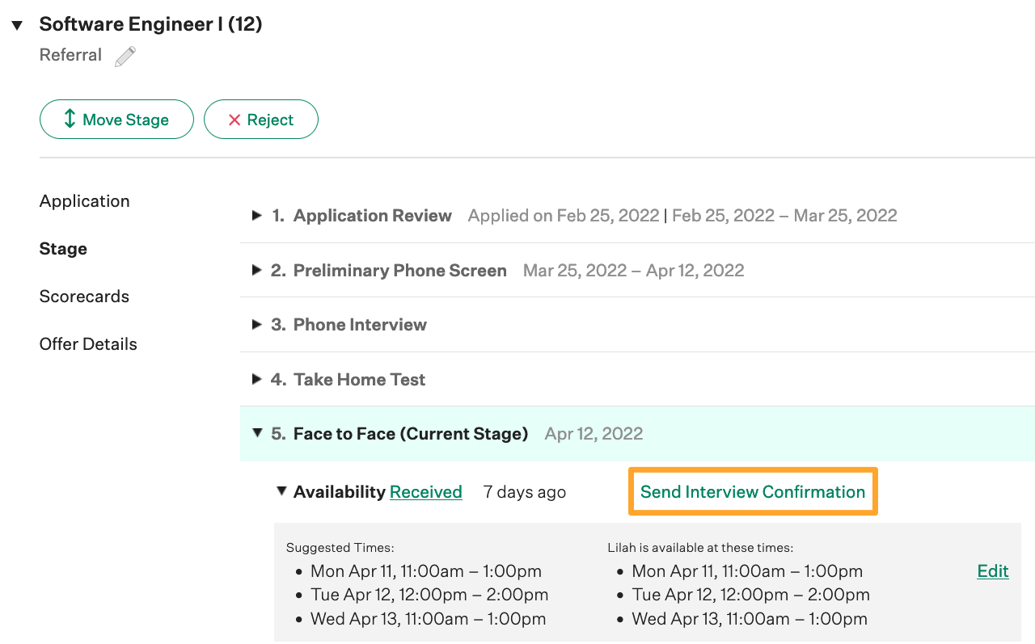Expand the Preliminary Phone Screen stage

click(x=256, y=271)
